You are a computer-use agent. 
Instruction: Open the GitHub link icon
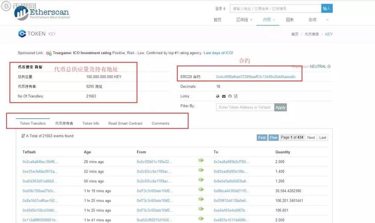(230, 96)
